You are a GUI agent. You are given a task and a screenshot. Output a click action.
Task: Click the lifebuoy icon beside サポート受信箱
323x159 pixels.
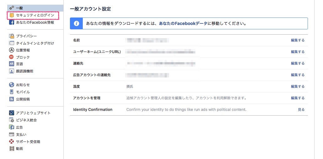click(x=12, y=142)
